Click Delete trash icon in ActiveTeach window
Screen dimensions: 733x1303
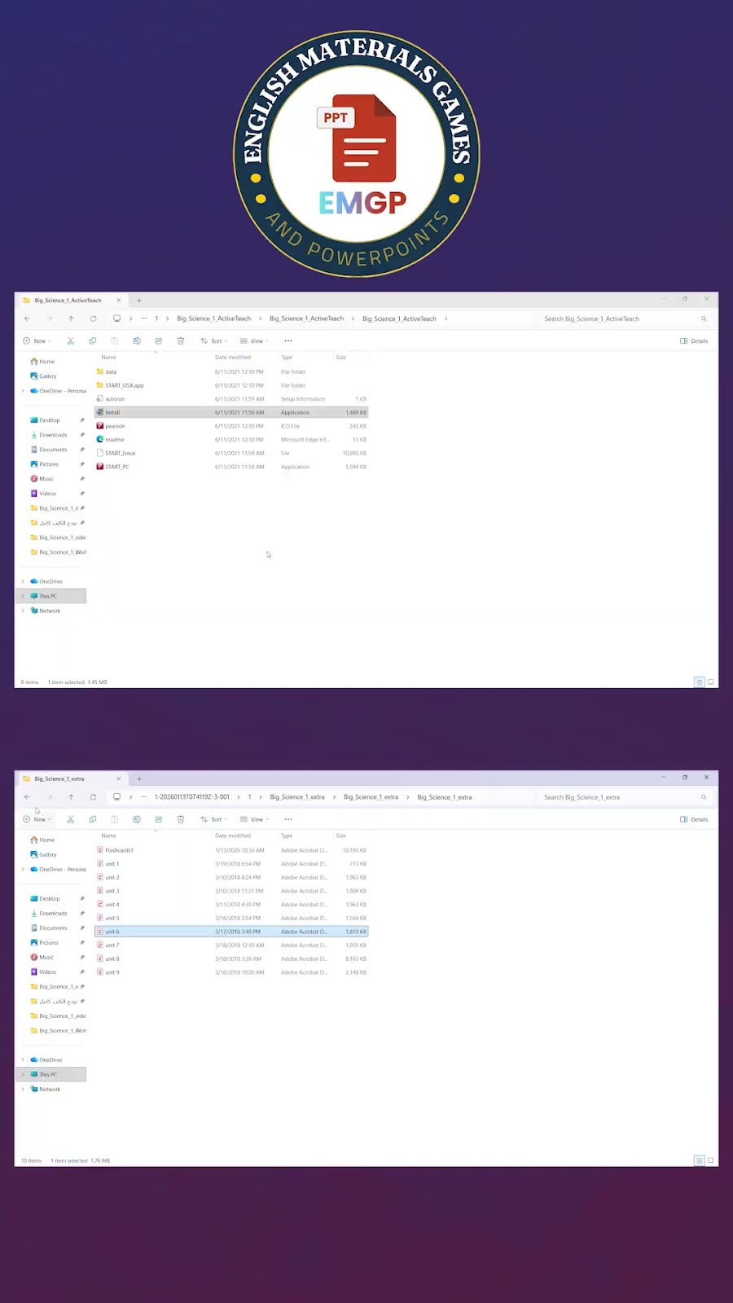click(x=181, y=341)
